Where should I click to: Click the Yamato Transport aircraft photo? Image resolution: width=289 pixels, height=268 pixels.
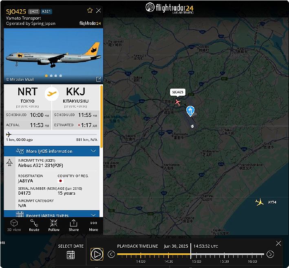point(53,56)
